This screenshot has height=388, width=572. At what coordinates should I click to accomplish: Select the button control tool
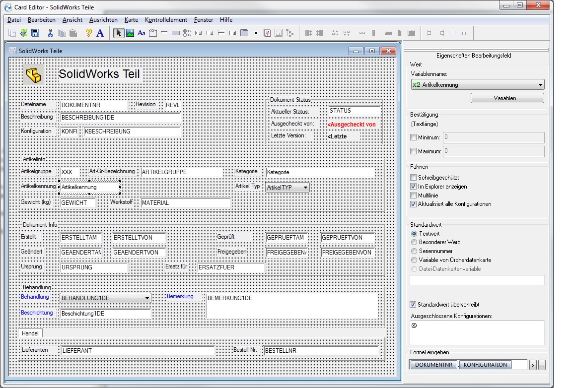point(176,33)
